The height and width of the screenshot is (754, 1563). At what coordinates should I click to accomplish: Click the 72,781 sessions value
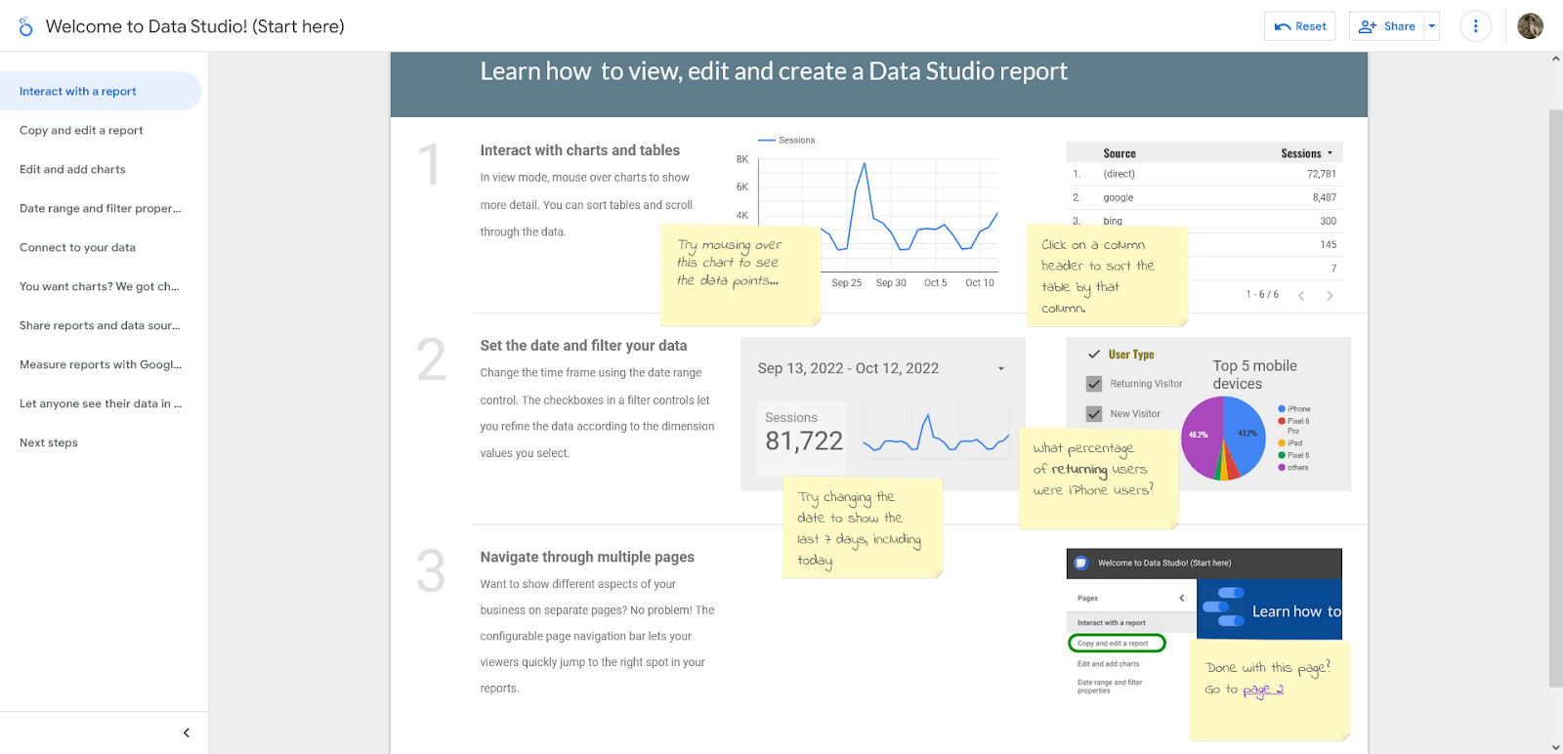1321,174
